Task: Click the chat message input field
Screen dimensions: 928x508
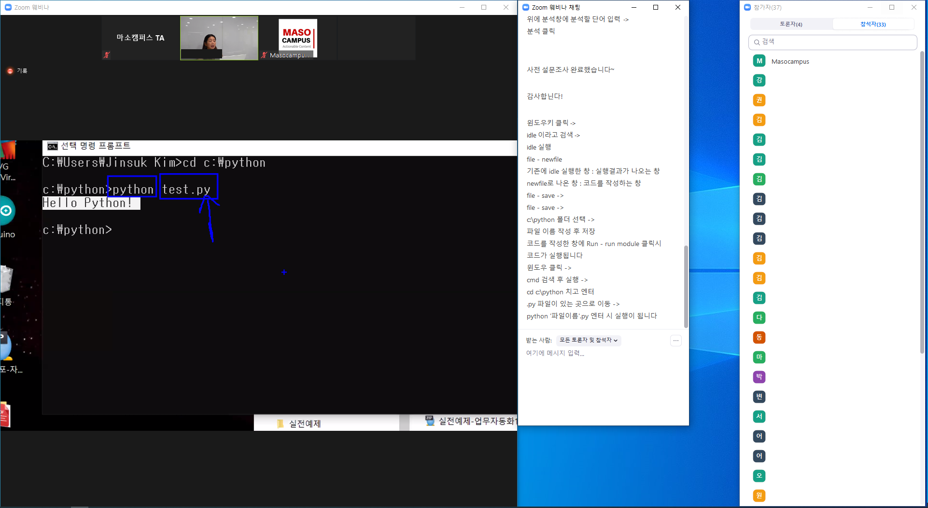Action: click(599, 353)
